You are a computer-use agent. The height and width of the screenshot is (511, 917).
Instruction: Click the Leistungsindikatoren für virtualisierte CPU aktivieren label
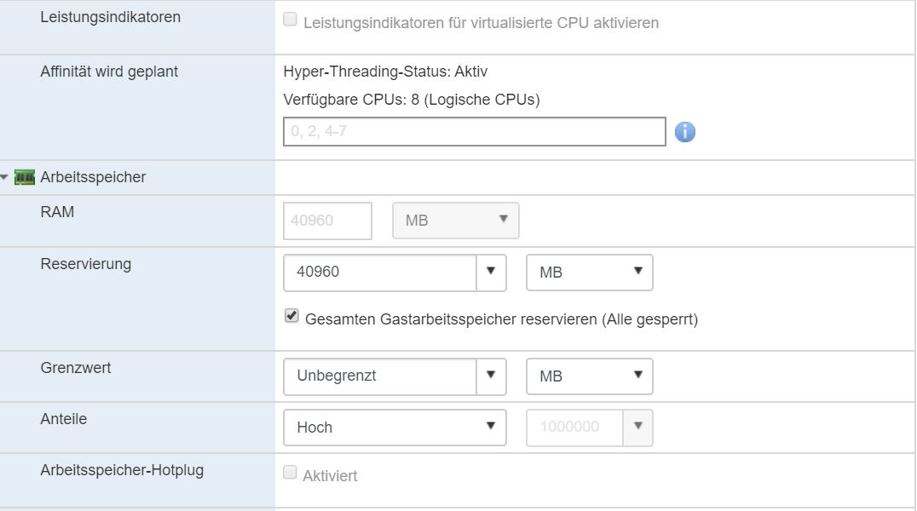(481, 23)
